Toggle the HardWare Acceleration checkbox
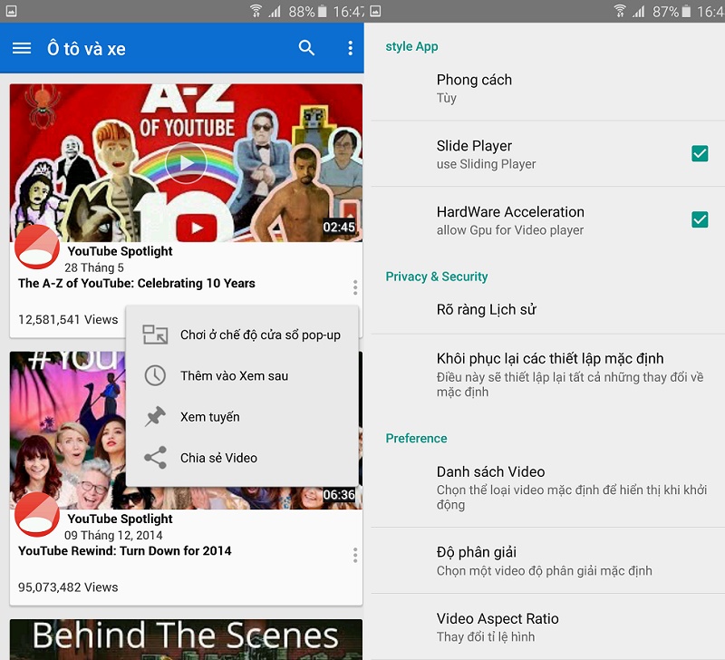This screenshot has width=725, height=660. tap(700, 219)
